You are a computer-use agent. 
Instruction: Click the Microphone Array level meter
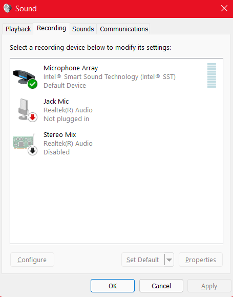211,75
